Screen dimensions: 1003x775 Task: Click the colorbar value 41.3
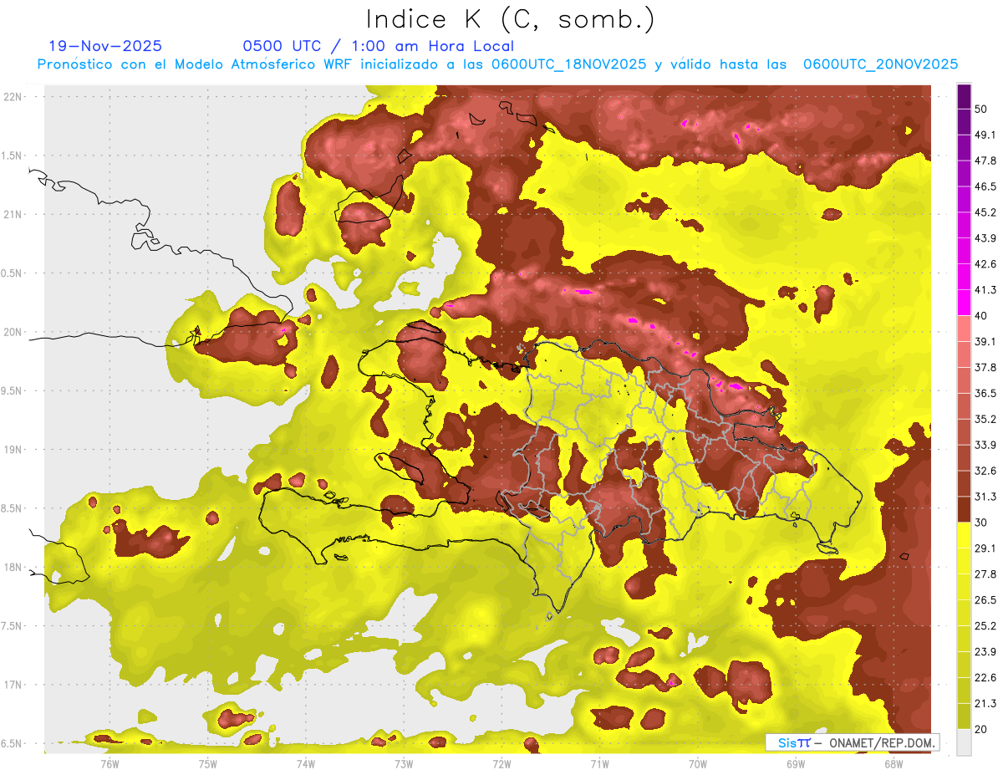[985, 290]
